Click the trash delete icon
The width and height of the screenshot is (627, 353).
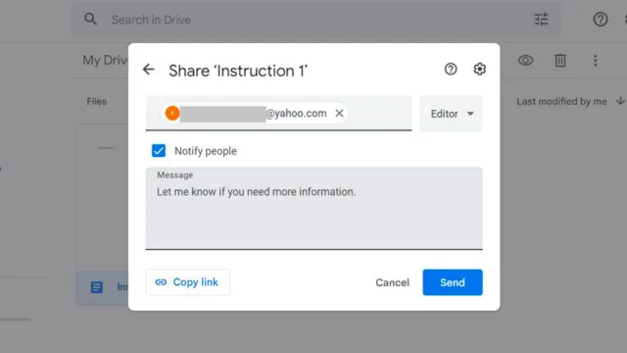(x=560, y=61)
